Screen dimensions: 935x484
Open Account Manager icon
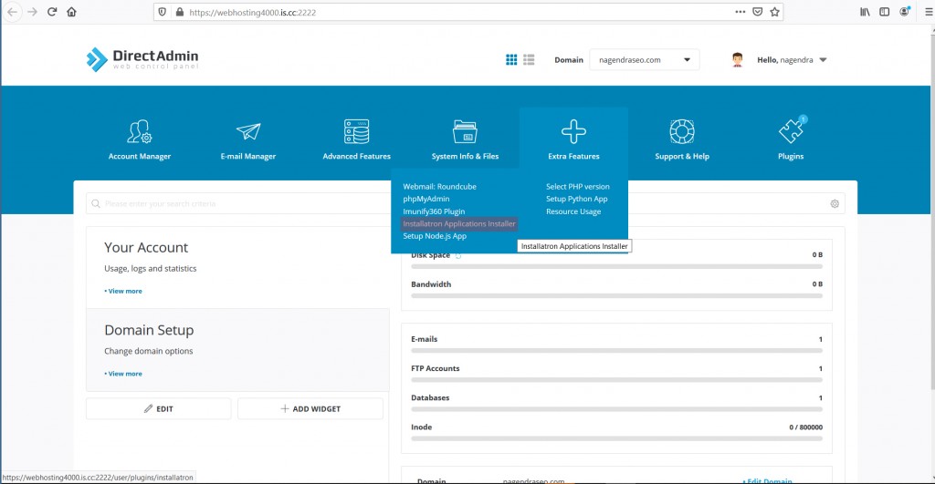pyautogui.click(x=140, y=131)
